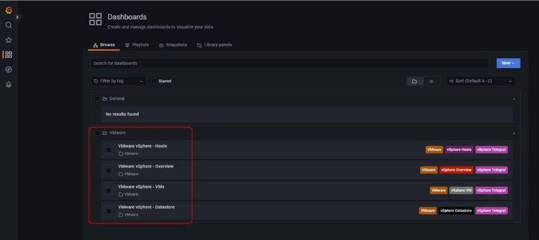
Task: Click VMware folder label under Hosts dashboard
Action: tap(129, 153)
